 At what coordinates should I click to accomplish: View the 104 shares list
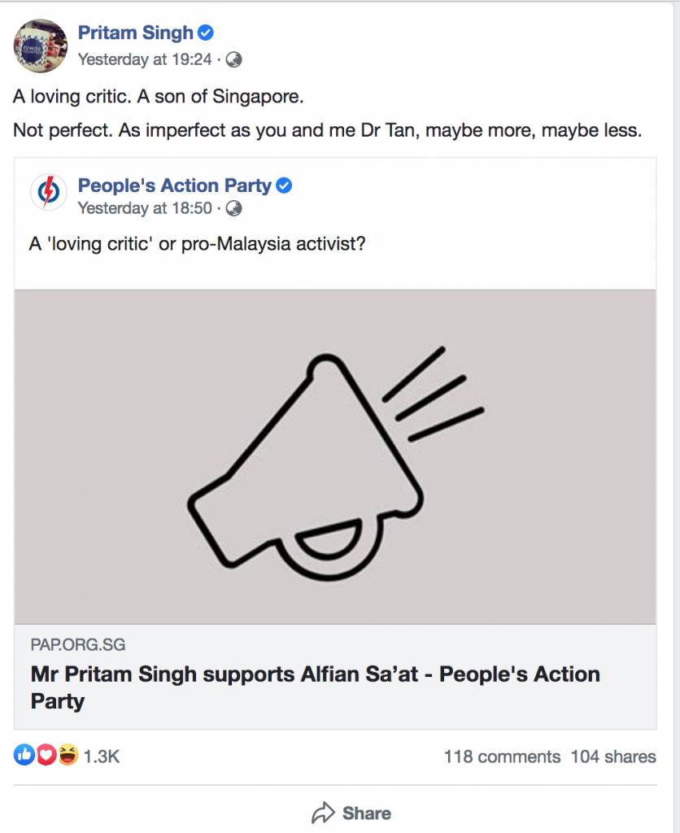(x=613, y=757)
